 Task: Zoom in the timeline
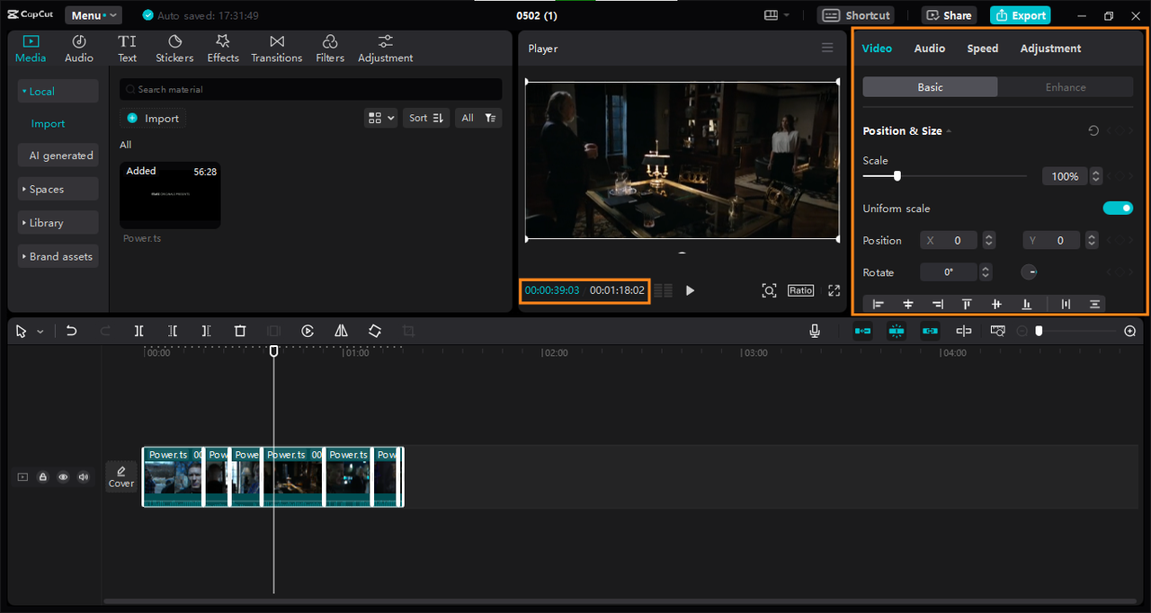[1130, 331]
